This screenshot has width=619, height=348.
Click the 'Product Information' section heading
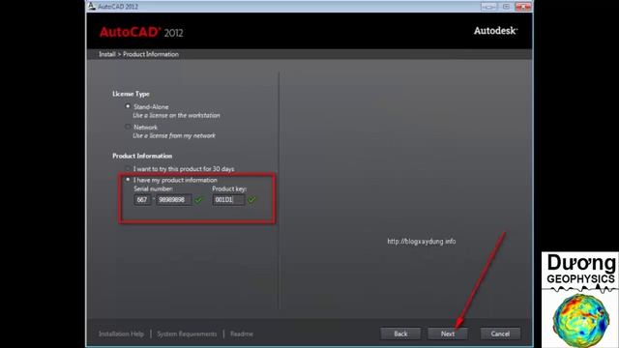tap(142, 156)
